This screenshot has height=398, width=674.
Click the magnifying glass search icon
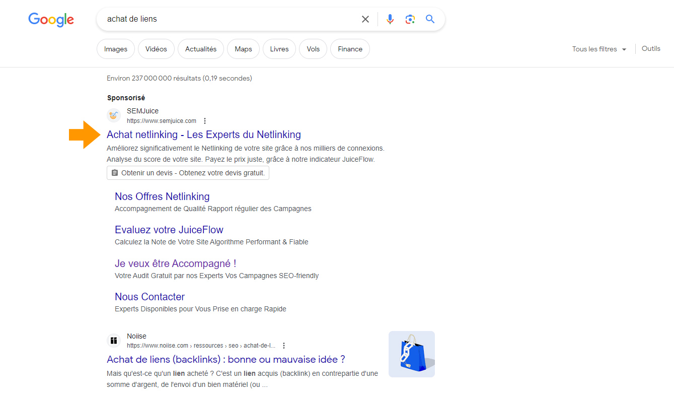coord(430,19)
